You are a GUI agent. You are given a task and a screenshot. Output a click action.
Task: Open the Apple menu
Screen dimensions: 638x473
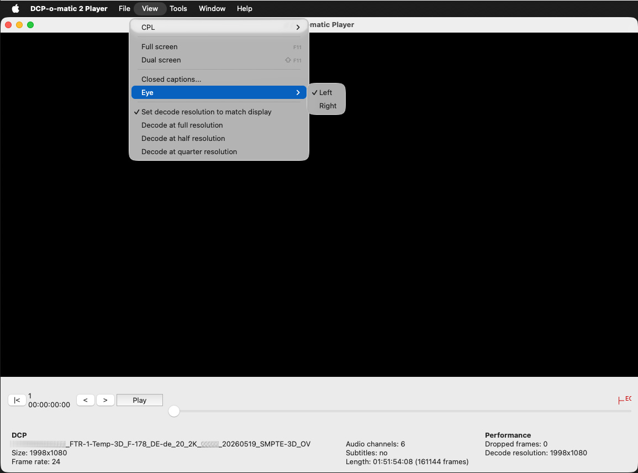15,8
